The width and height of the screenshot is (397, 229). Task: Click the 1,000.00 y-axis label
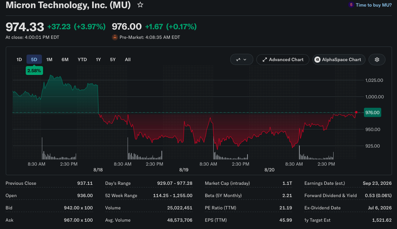(374, 96)
